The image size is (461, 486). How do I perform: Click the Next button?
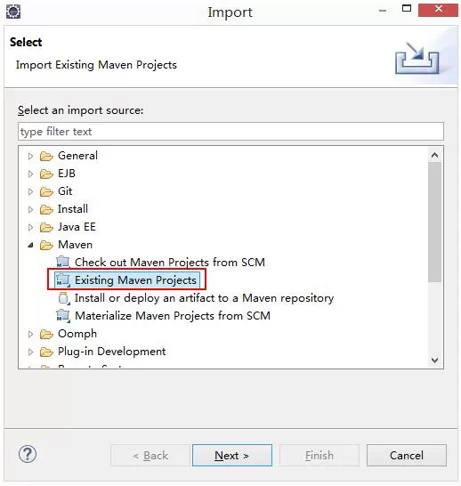click(232, 455)
